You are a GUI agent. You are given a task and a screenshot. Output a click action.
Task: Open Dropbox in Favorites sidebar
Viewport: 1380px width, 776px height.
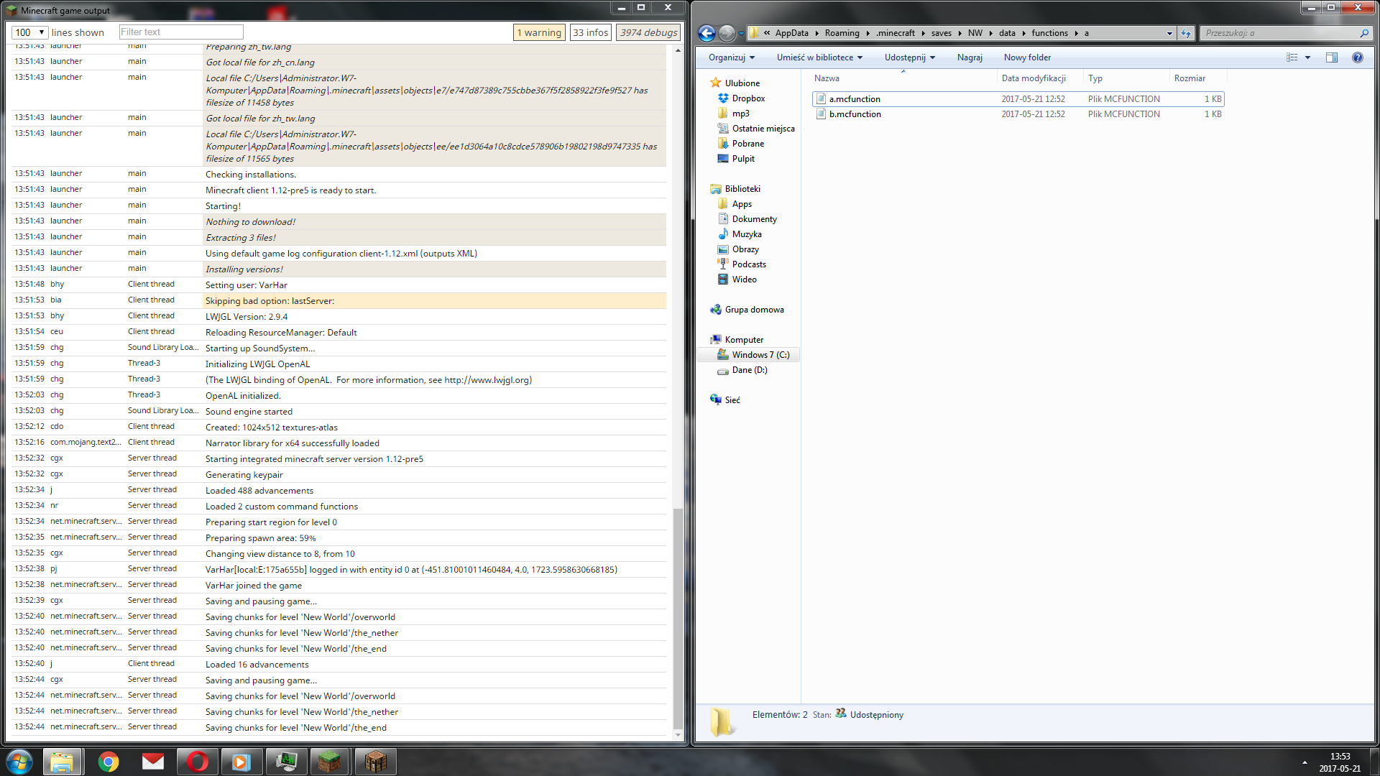click(x=748, y=98)
